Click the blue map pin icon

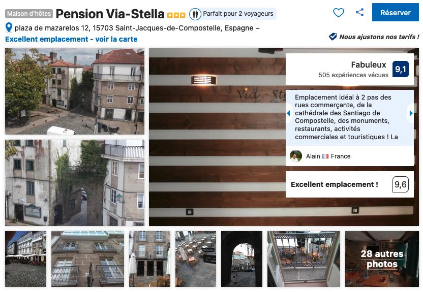click(9, 28)
